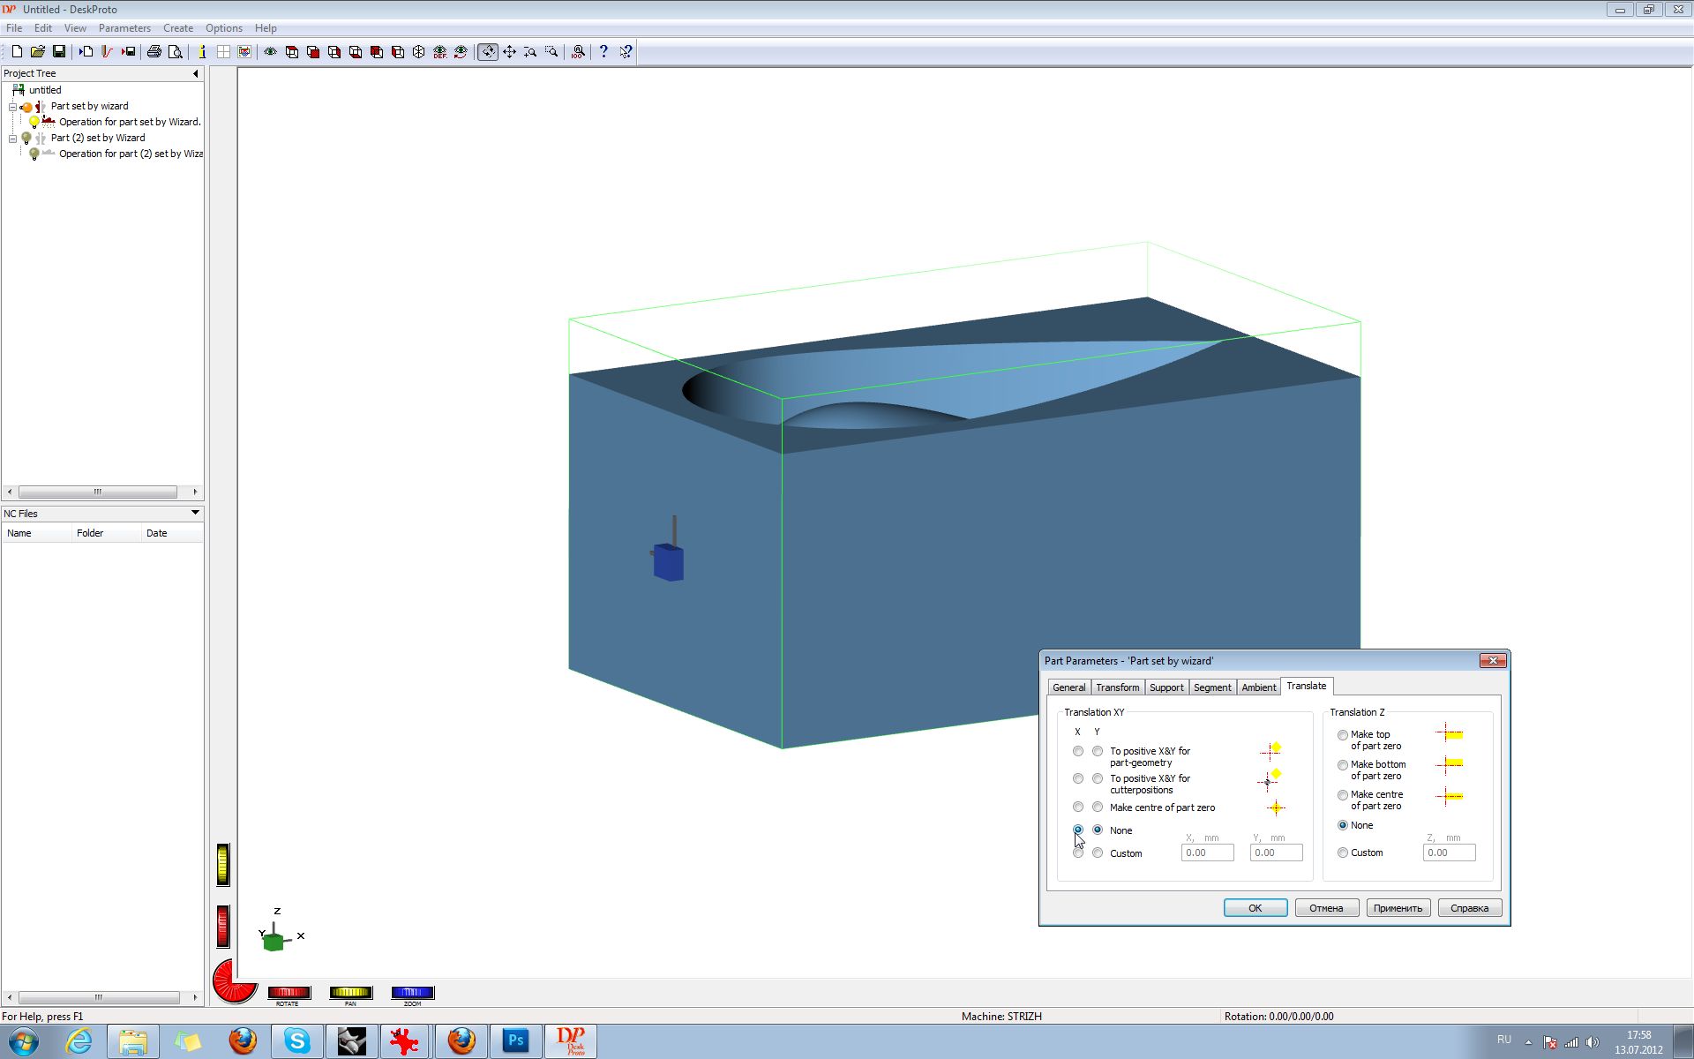Click the default view eye icon
1694x1059 pixels.
440,52
